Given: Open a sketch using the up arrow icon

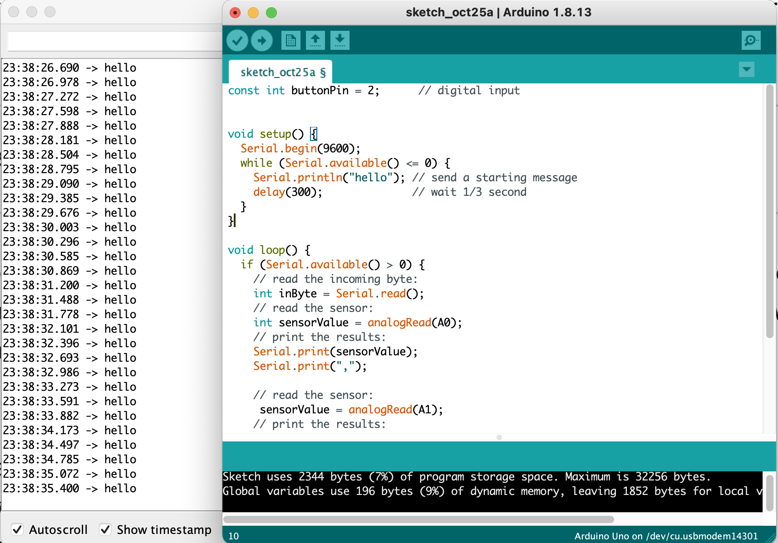Looking at the screenshot, I should tap(315, 41).
